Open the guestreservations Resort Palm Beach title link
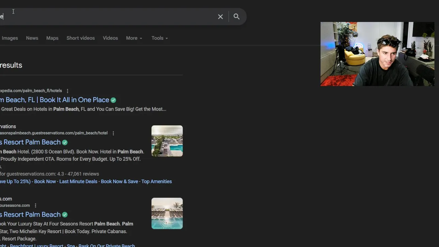The width and height of the screenshot is (439, 247). pos(30,142)
